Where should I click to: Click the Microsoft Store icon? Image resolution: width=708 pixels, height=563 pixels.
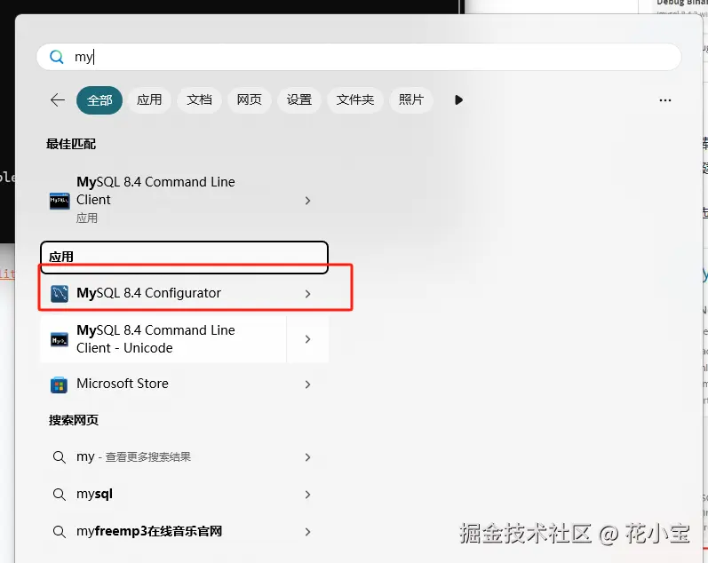point(60,385)
